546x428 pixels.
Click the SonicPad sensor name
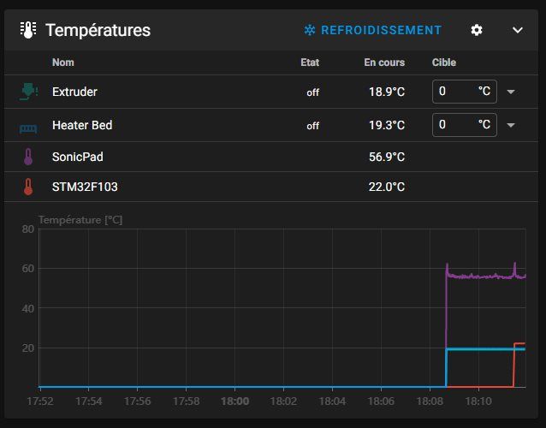click(77, 157)
